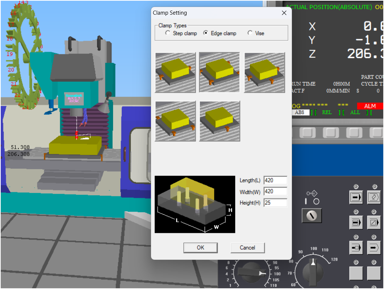Click the L-W-H clamp dimension preview image

(195, 204)
